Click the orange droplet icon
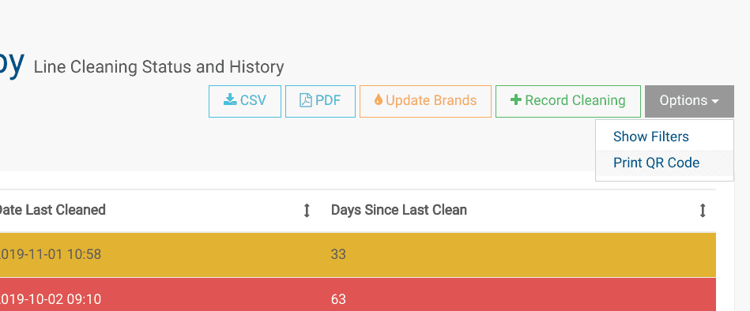 [x=379, y=99]
